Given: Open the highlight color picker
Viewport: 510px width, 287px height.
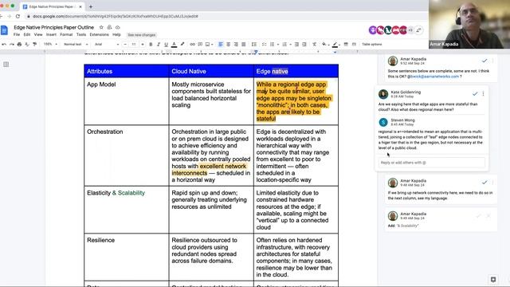Looking at the screenshot, I should [x=182, y=45].
